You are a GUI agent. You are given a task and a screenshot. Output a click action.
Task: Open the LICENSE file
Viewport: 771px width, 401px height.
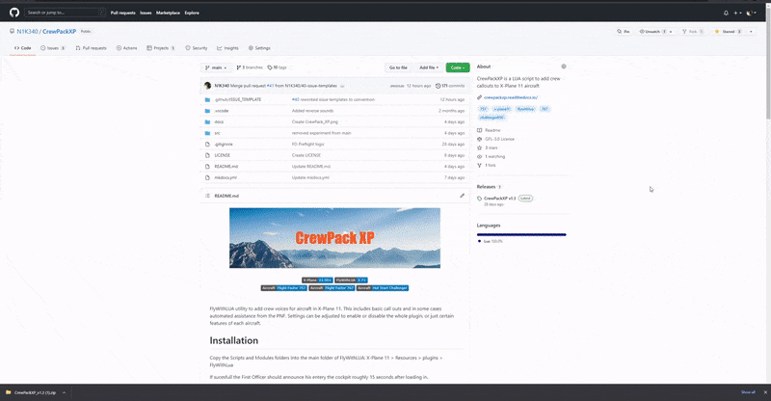tap(223, 155)
